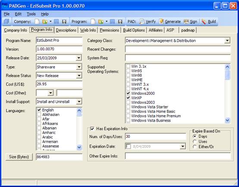The width and height of the screenshot is (239, 187).
Task: Switch to the Web Info tab
Action: 88,30
